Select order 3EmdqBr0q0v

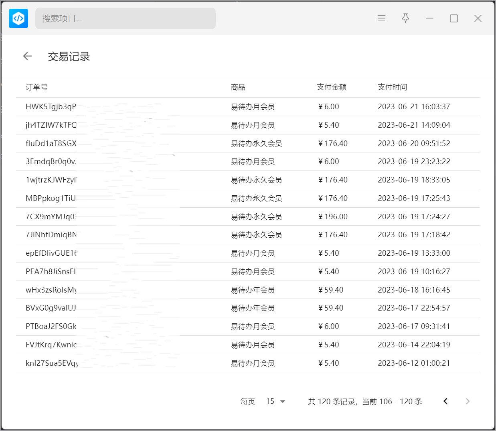51,162
